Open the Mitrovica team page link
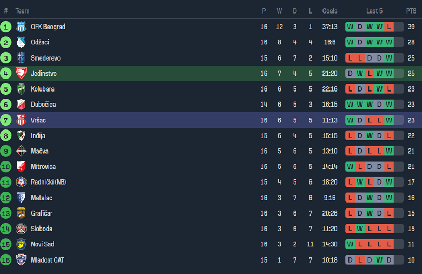The width and height of the screenshot is (422, 274). 43,166
